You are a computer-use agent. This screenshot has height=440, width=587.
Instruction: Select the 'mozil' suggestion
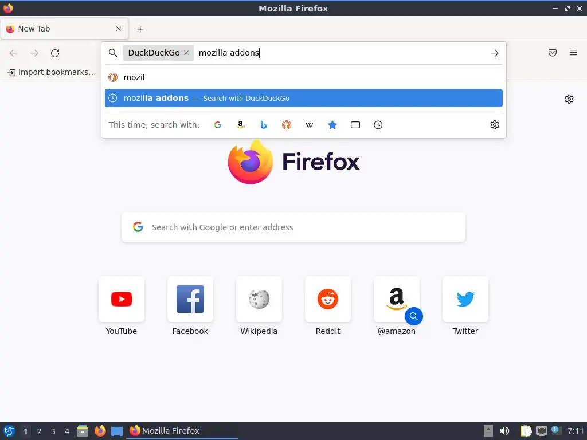click(x=304, y=77)
